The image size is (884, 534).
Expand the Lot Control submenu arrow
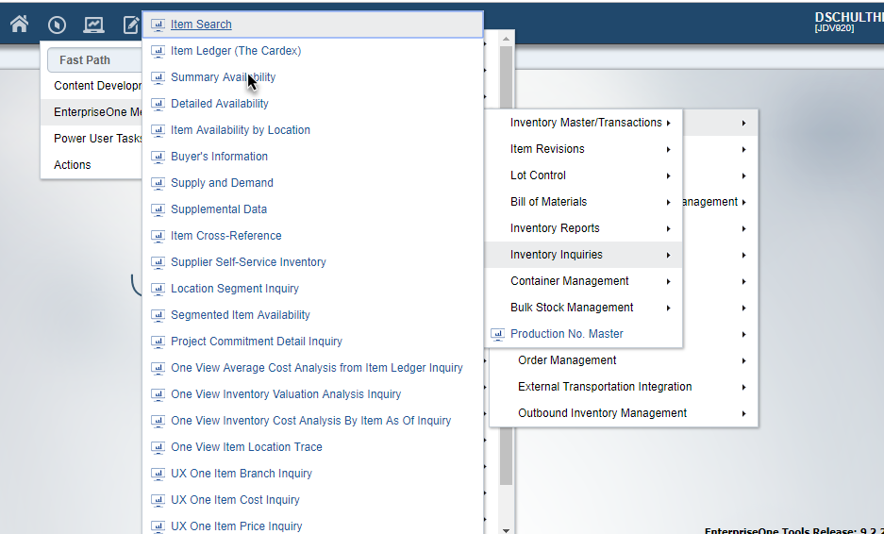point(668,175)
